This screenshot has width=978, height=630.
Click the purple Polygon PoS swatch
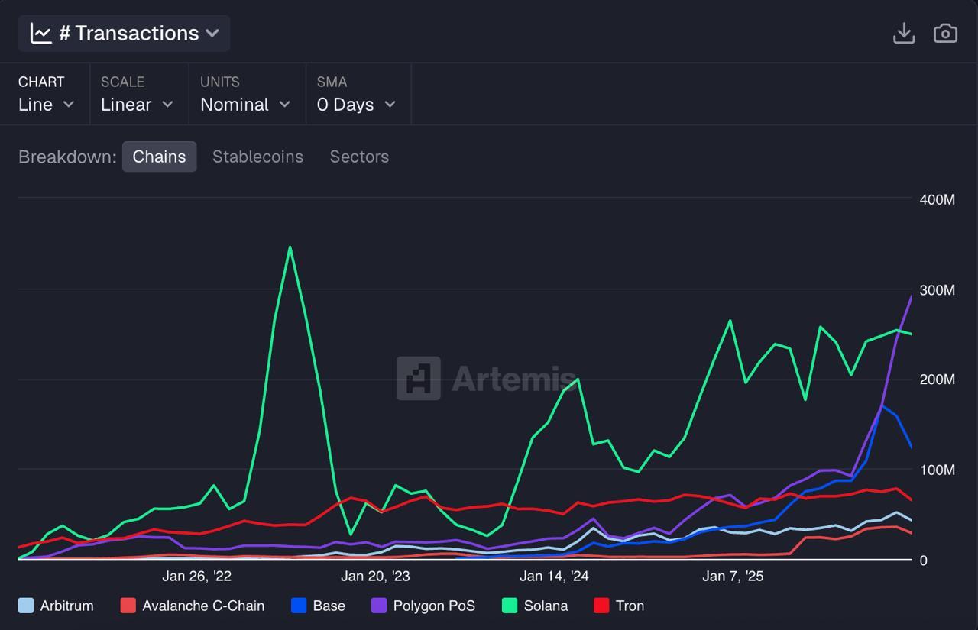[x=379, y=606]
